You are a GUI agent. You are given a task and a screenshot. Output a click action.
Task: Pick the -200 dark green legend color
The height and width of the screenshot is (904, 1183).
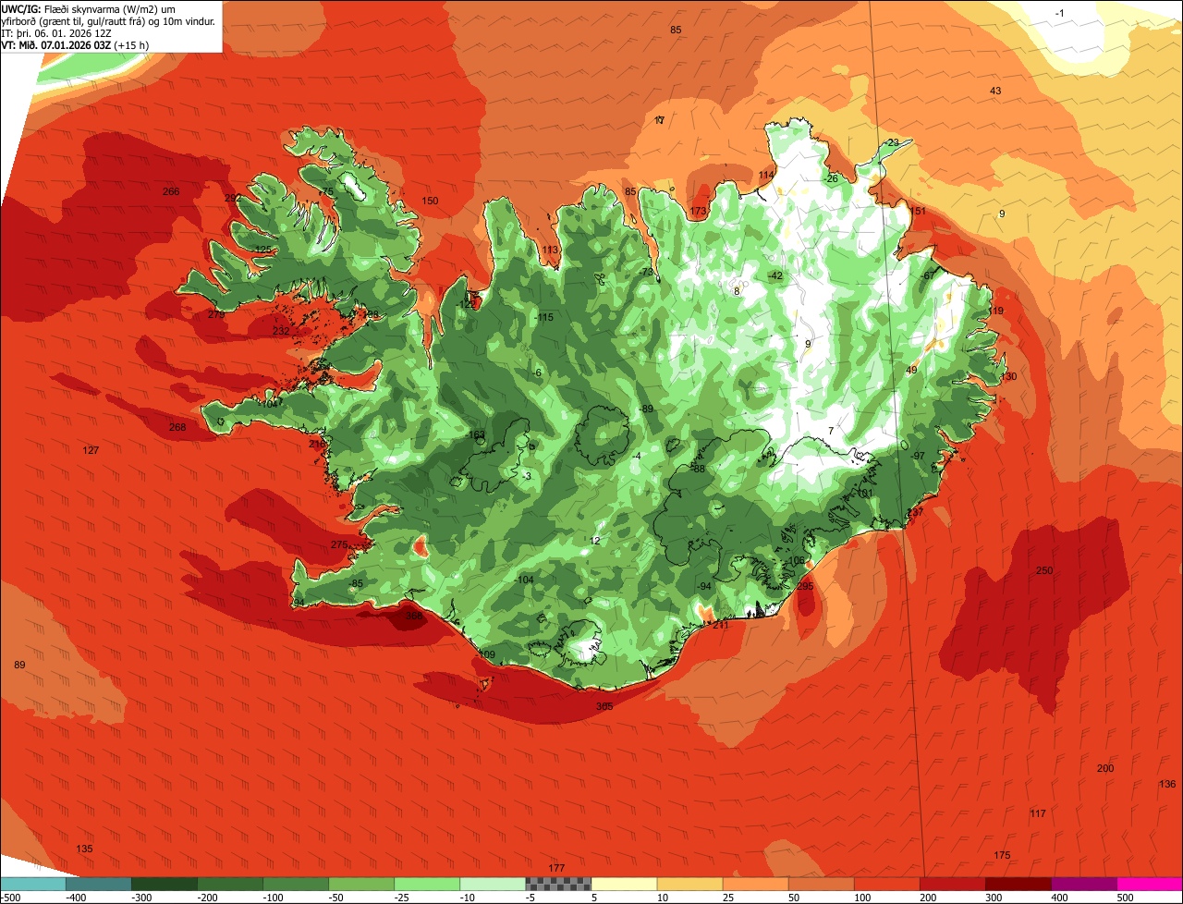230,885
